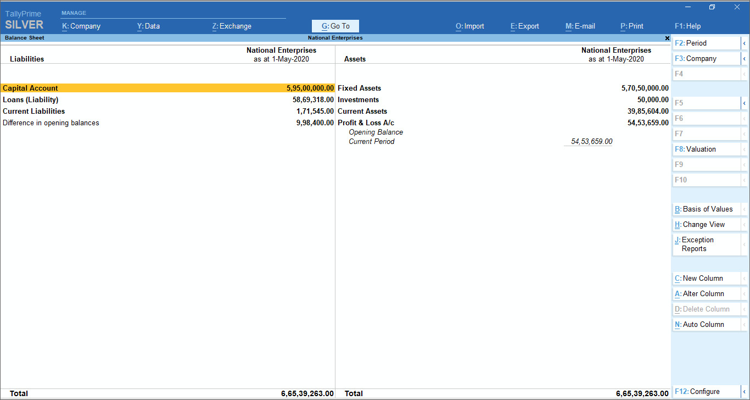This screenshot has height=400, width=750.
Task: Click the G: Go To button
Action: pyautogui.click(x=335, y=26)
